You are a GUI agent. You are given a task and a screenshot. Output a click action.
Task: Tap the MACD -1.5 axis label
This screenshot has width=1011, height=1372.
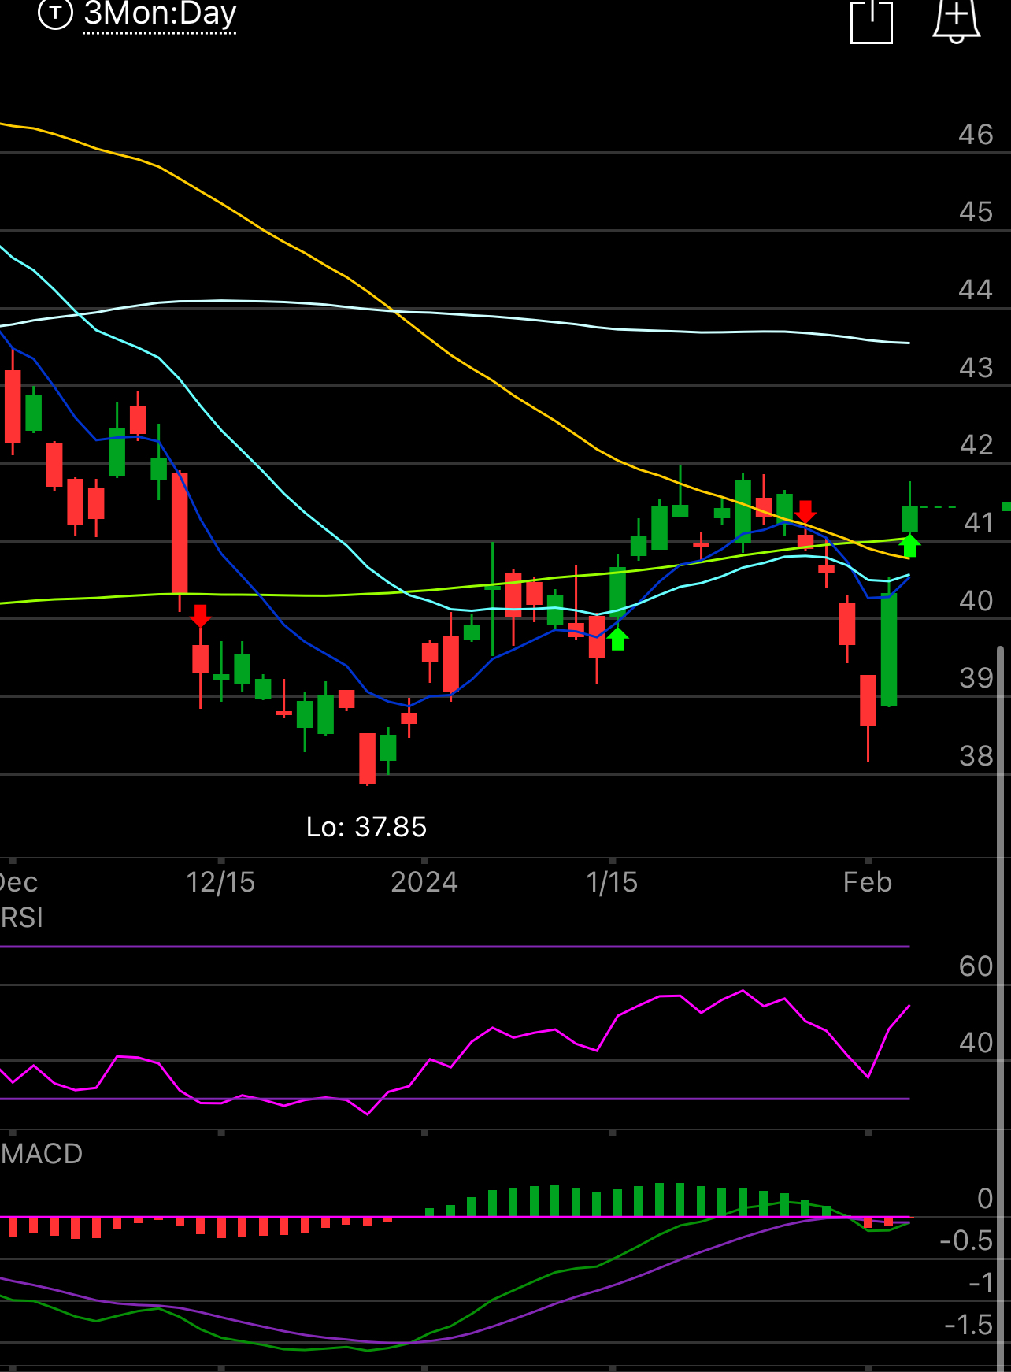[968, 1325]
